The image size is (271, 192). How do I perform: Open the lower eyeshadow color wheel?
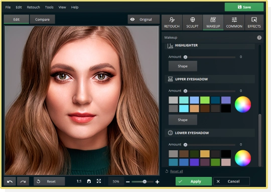pyautogui.click(x=243, y=158)
